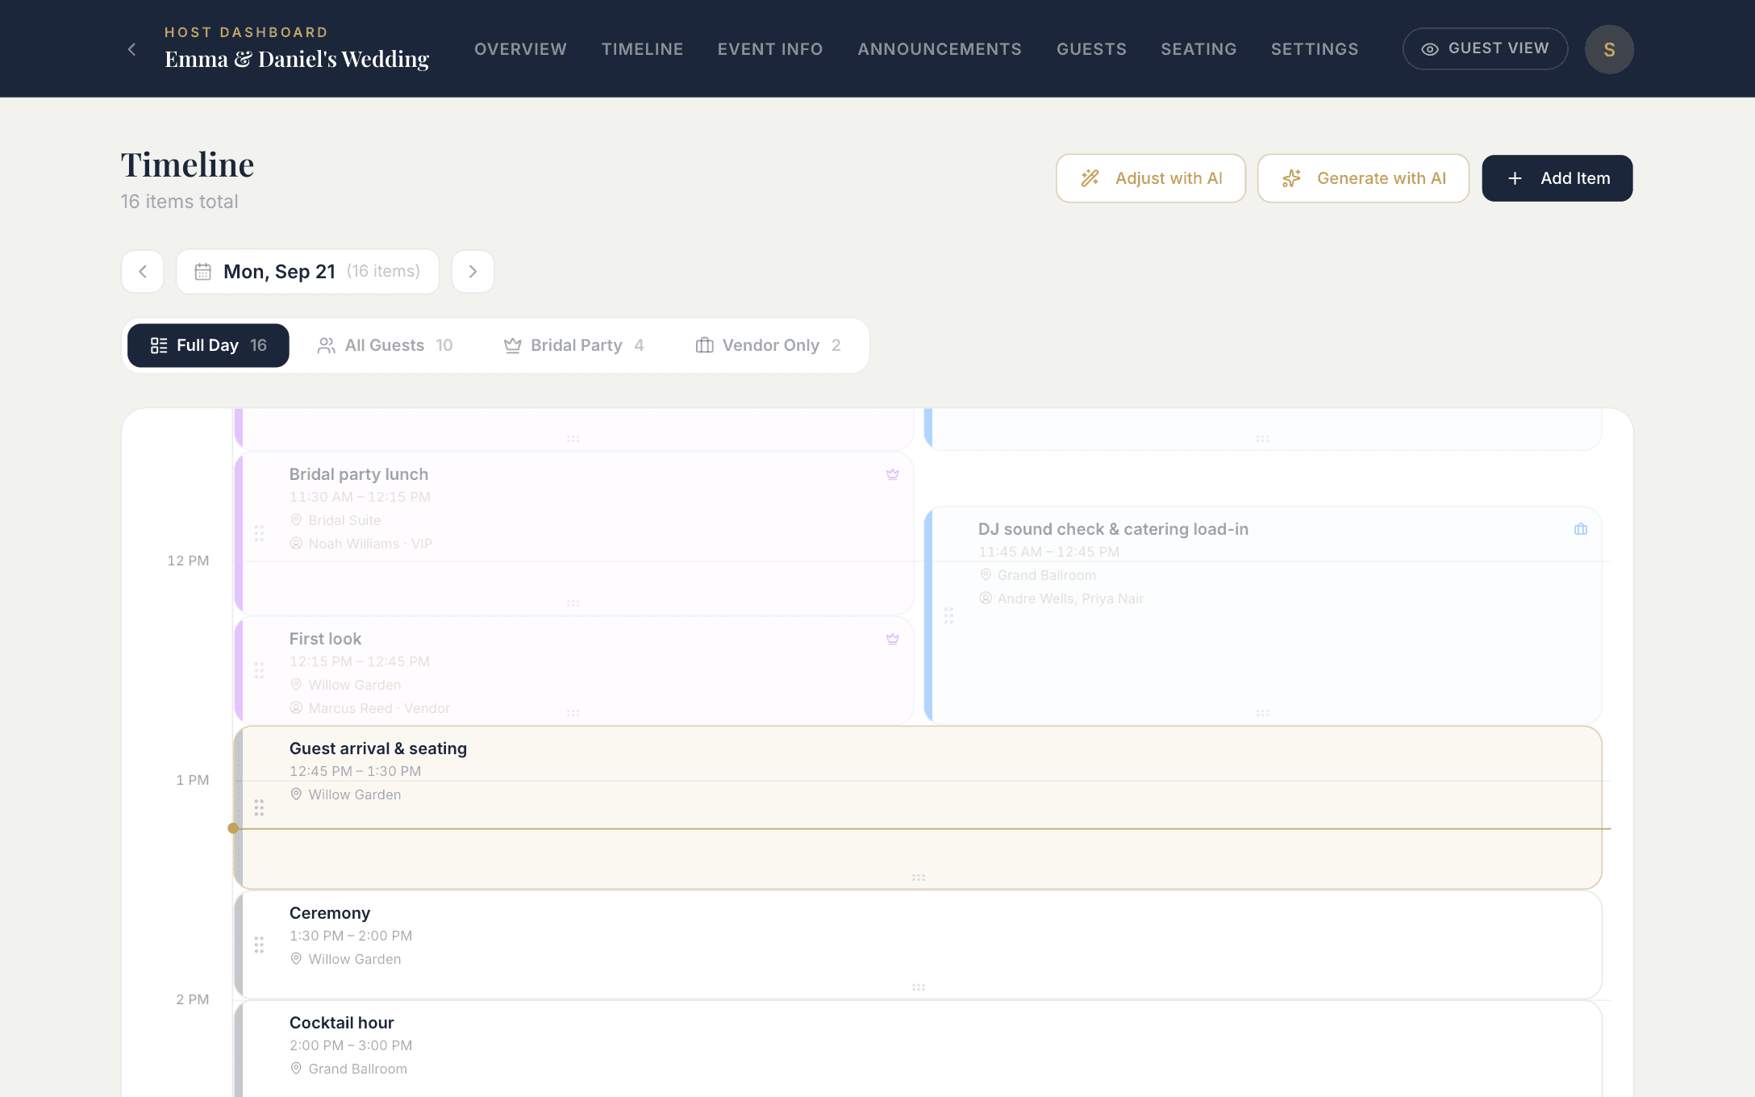The width and height of the screenshot is (1755, 1097).
Task: Click the 2 PM time label
Action: [x=193, y=999]
